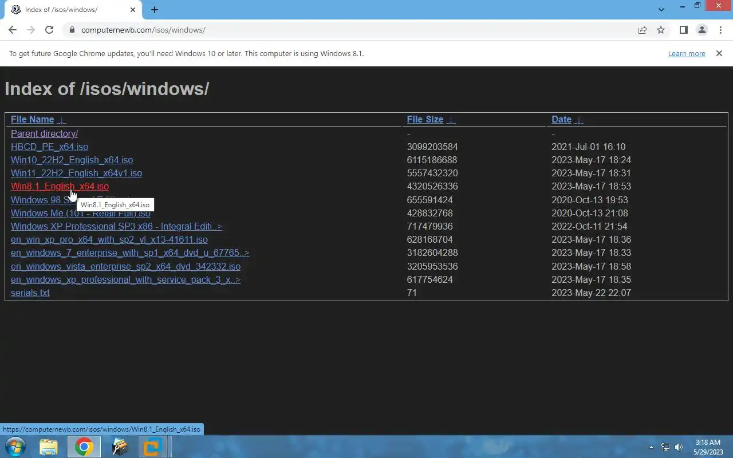The width and height of the screenshot is (733, 458).
Task: Click file size 6115186688
Action: click(x=432, y=160)
